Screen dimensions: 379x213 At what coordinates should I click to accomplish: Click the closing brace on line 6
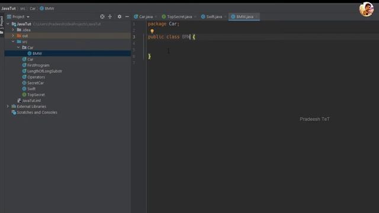[149, 56]
